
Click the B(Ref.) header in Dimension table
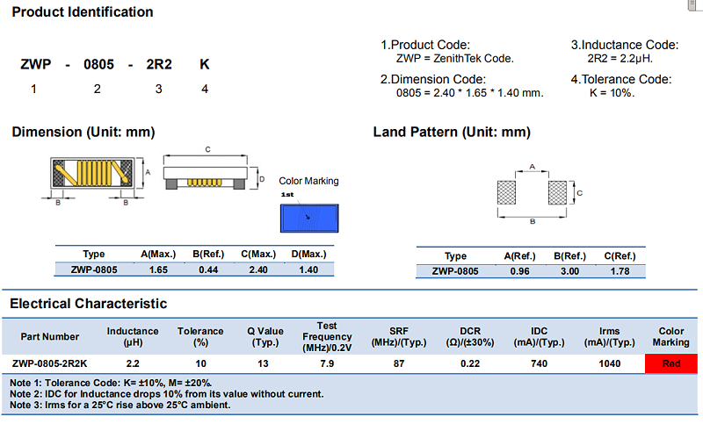208,254
